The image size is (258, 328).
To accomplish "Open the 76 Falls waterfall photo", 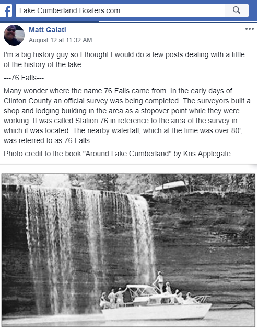I will click(128, 250).
